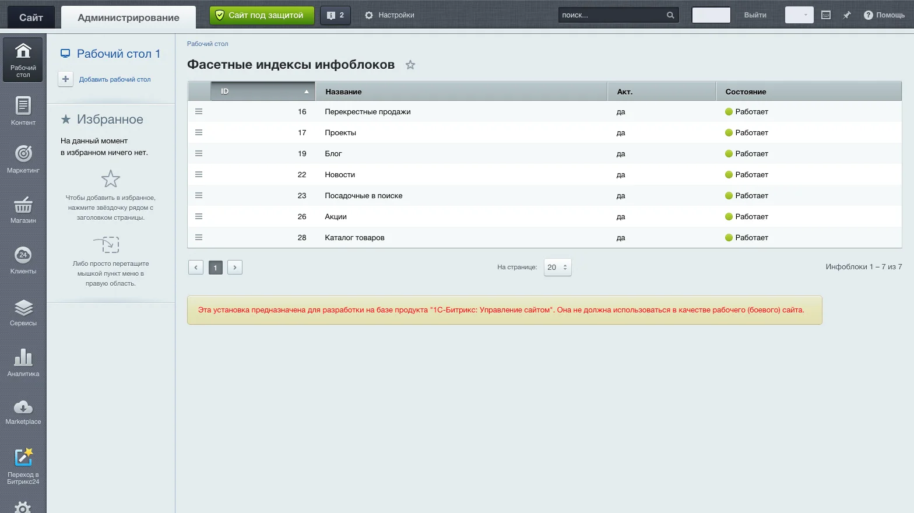Go to next page arrow
This screenshot has width=914, height=513.
click(235, 268)
